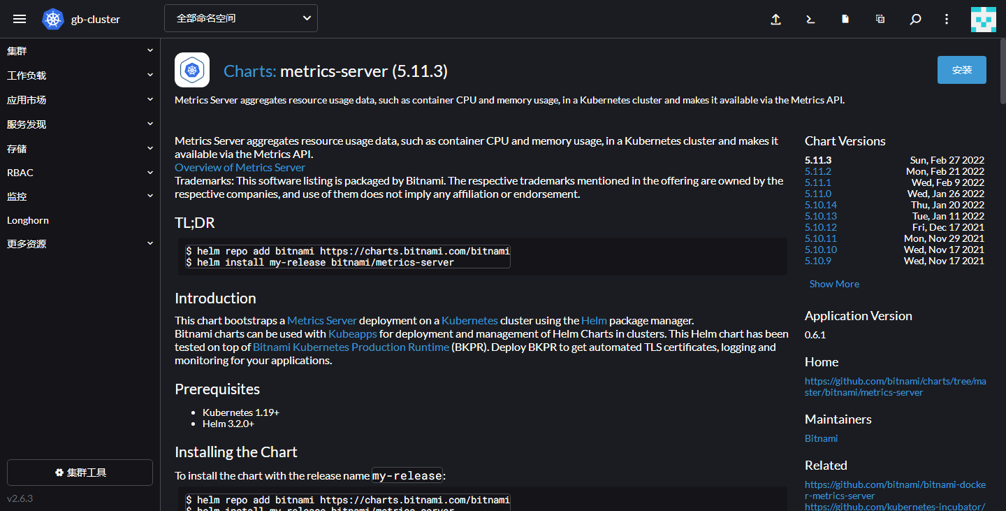Viewport: 1006px width, 511px height.
Task: Open the kubectl shell icon
Action: tap(810, 20)
